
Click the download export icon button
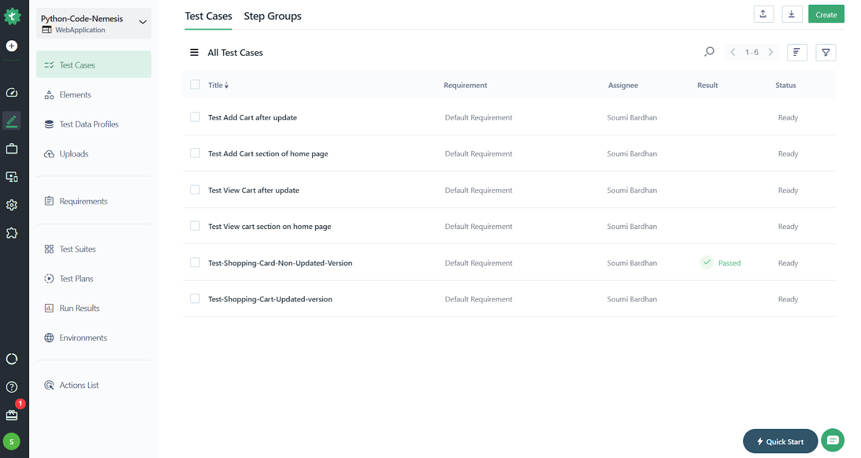coord(792,14)
